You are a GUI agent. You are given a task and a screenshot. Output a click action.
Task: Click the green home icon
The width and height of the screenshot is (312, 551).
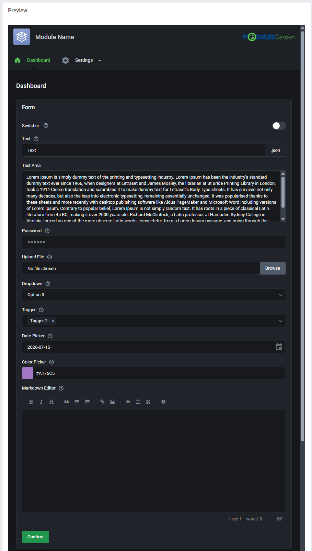18,60
